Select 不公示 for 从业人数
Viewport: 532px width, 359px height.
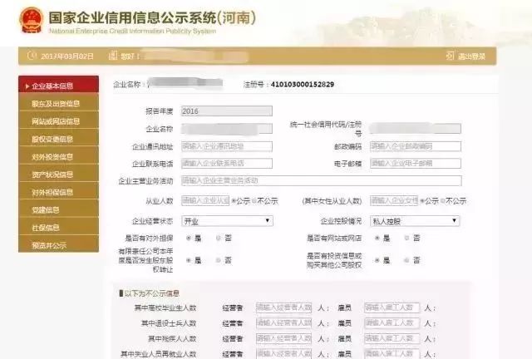tap(258, 200)
